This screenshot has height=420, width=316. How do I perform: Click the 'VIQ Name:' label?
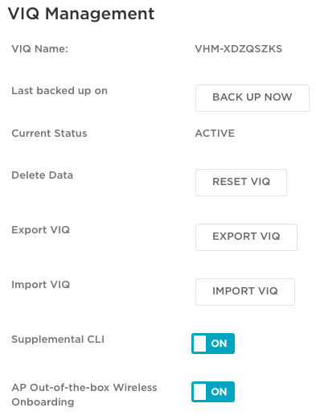[x=39, y=49]
